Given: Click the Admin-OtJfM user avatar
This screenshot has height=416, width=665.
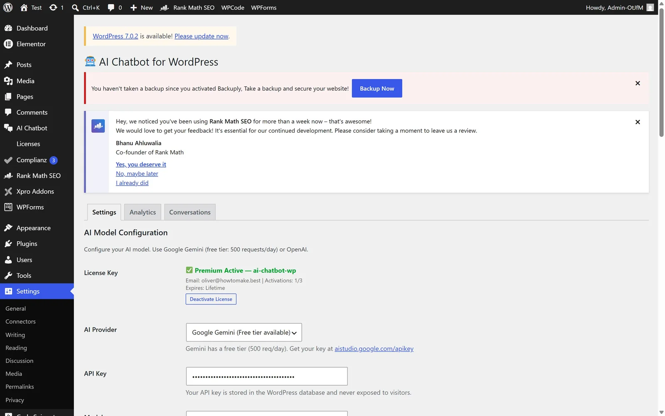Looking at the screenshot, I should coord(650,7).
